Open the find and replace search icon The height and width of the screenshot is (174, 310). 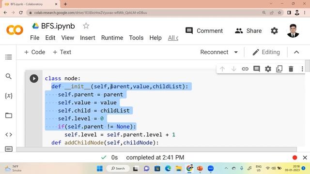click(9, 76)
